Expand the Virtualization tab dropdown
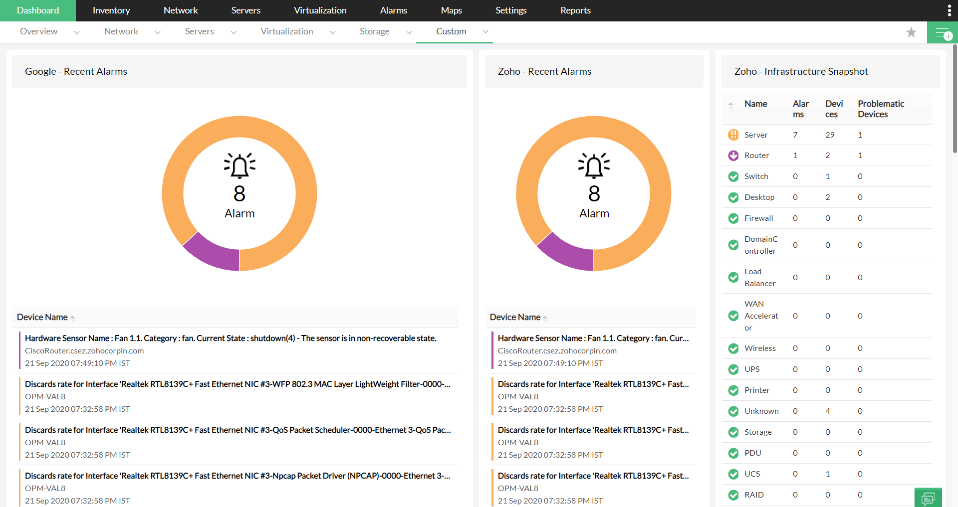Viewport: 958px width, 507px height. (x=333, y=32)
